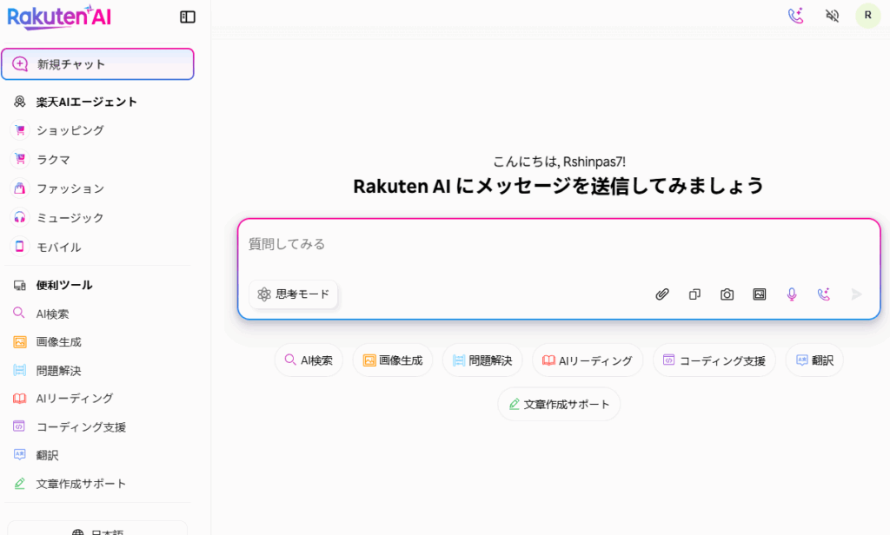The height and width of the screenshot is (535, 890).
Task: Open 楽天AIエージェント section heading
Action: click(86, 102)
